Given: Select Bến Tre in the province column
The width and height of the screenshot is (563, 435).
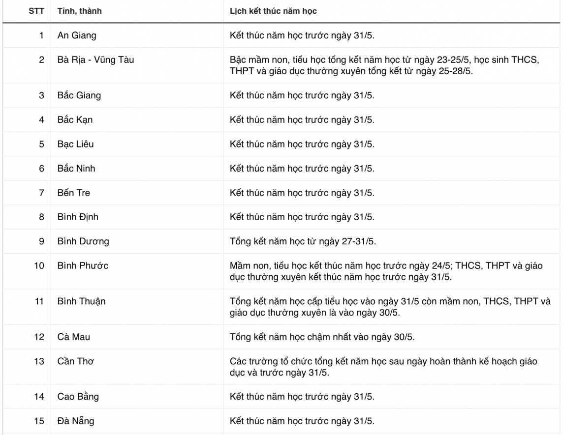Looking at the screenshot, I should [74, 193].
